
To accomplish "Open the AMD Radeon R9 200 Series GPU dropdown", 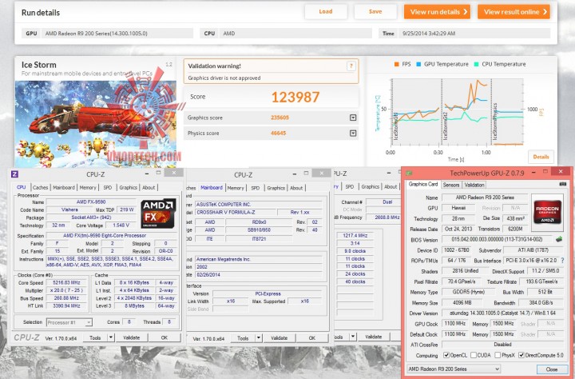I will pos(454,369).
